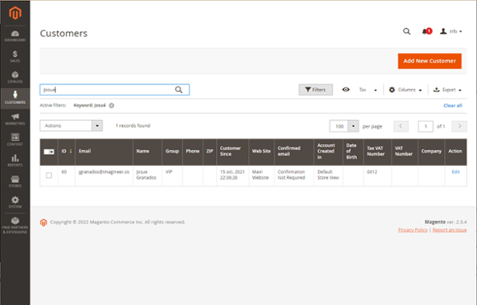Open the eye view bookmarks icon
Viewport: 477px width, 305px height.
(346, 90)
